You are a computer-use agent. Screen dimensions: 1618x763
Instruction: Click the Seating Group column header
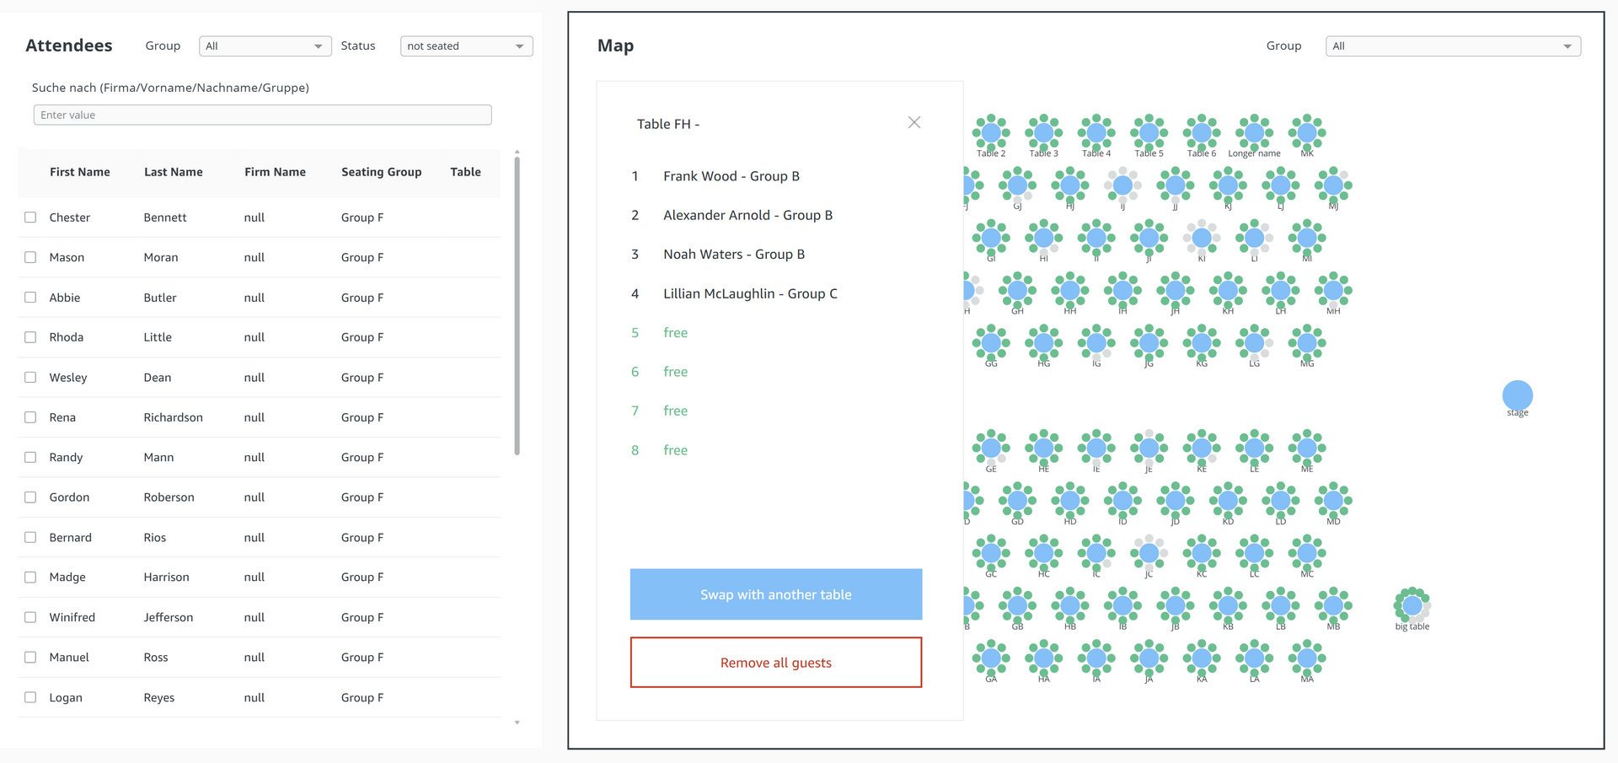click(381, 172)
